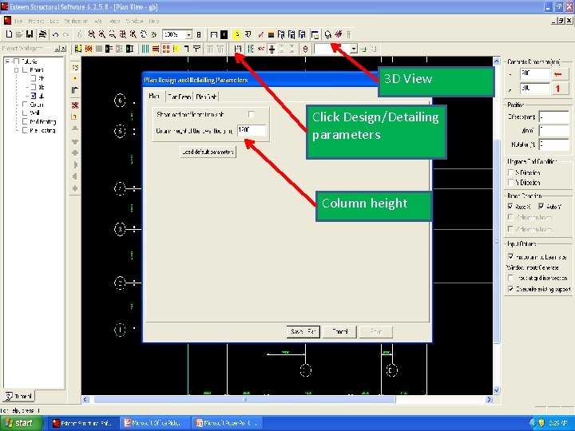Screen dimensions: 575x431
Task: Click the Print icon in toolbar
Action: (x=42, y=34)
